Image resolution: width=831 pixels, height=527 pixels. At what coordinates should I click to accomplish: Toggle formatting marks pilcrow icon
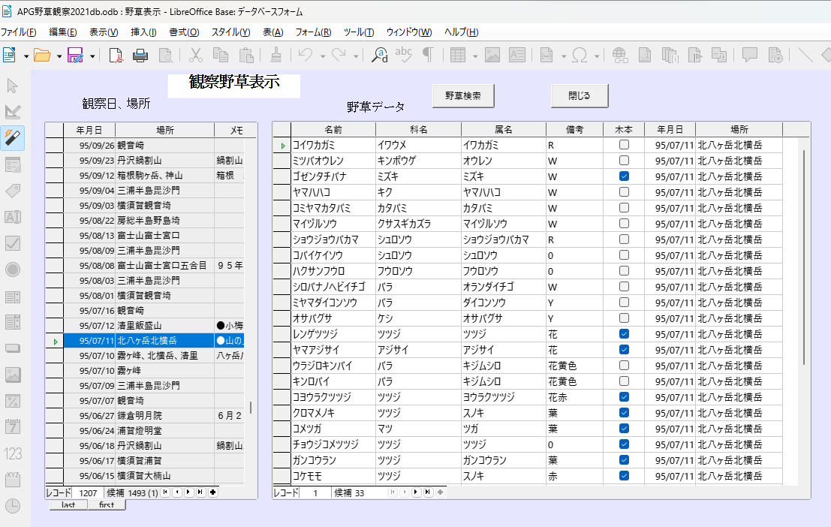[x=428, y=55]
